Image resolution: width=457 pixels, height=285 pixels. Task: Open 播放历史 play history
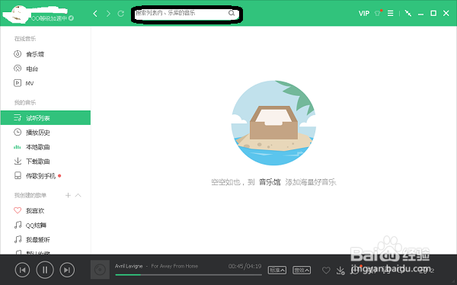(46, 133)
